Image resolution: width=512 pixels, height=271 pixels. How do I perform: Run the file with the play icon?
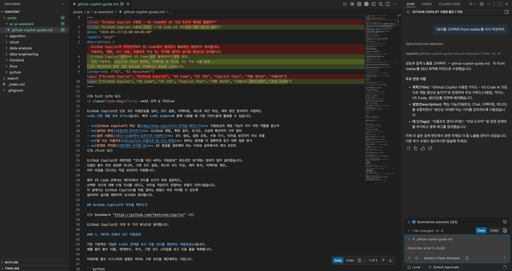[345, 4]
